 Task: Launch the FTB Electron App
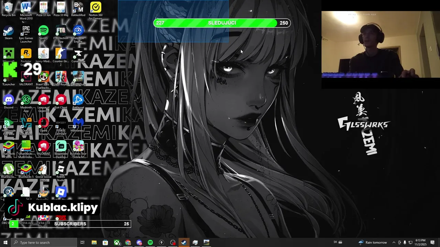61,34
